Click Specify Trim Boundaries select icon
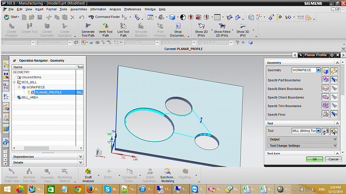This screenshot has width=346, height=194. click(x=325, y=106)
